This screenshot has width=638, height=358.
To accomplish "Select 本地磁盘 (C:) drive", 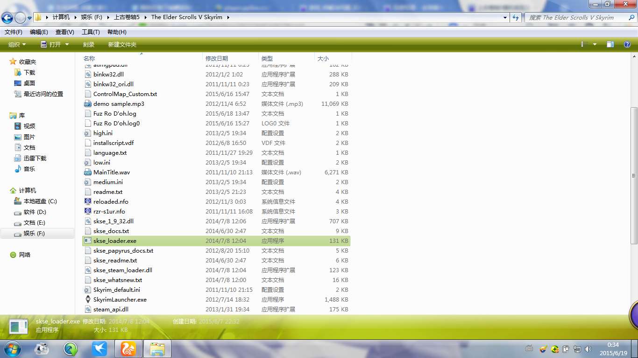I will click(40, 201).
